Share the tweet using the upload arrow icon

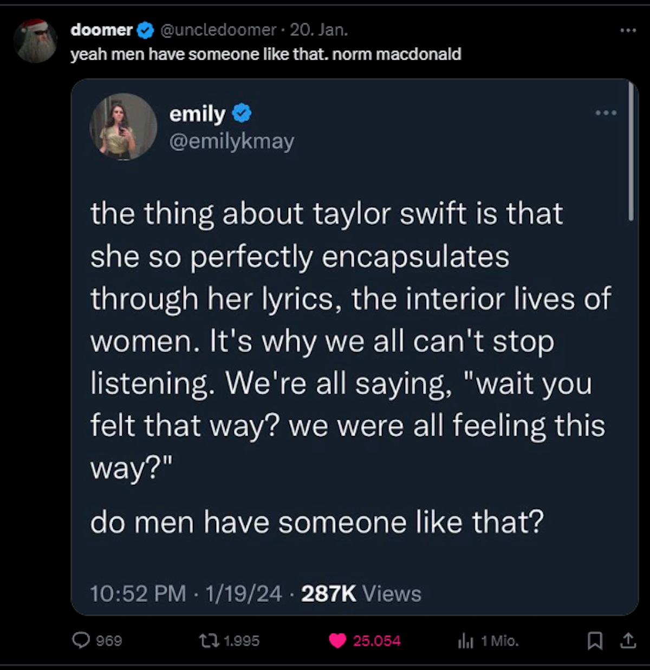coord(628,641)
